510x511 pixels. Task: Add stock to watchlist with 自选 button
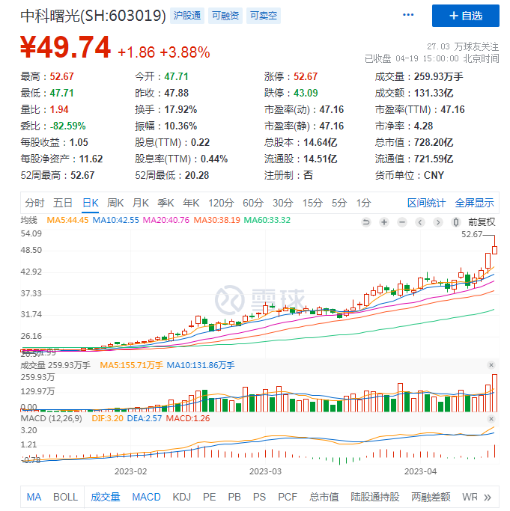point(465,16)
